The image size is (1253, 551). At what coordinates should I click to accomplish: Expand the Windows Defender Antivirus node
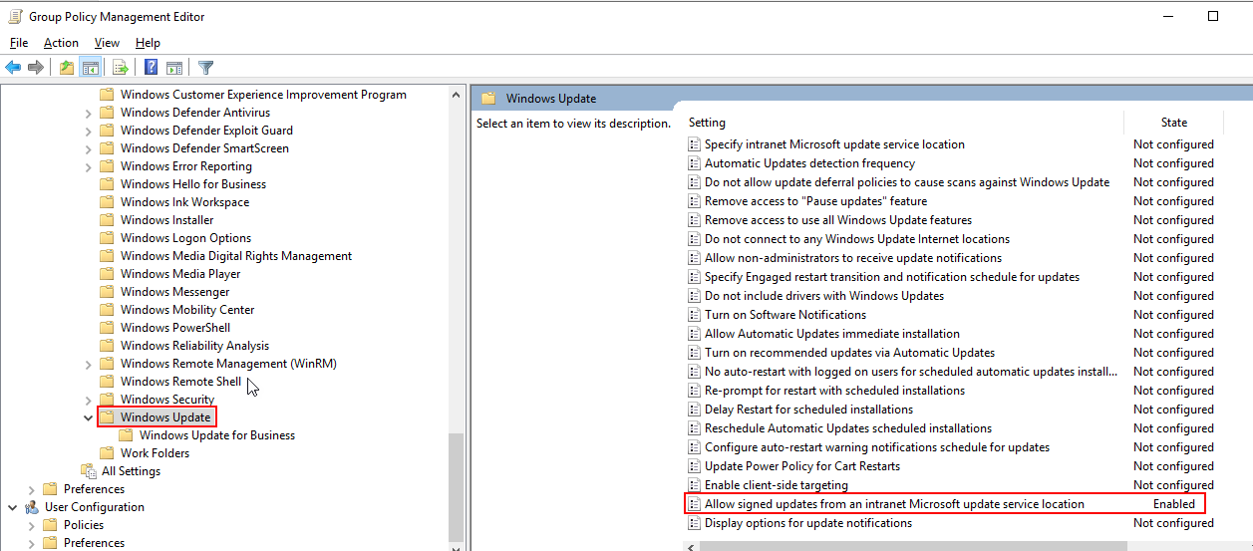(89, 113)
